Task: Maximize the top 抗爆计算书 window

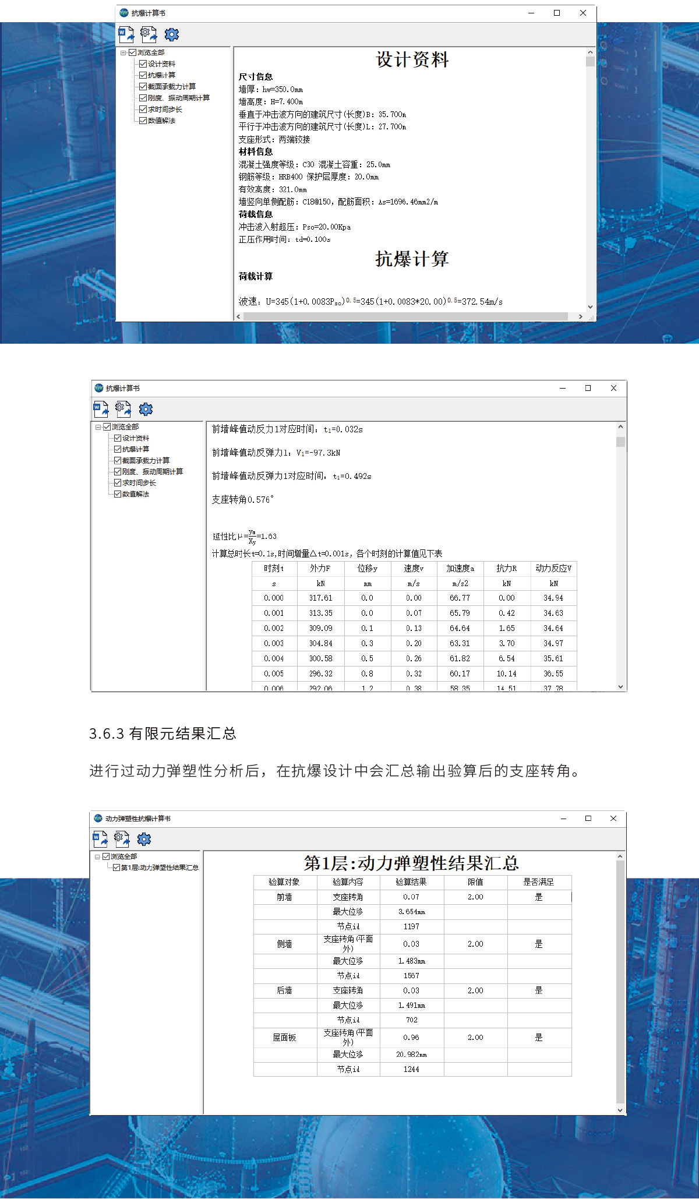Action: (x=557, y=13)
